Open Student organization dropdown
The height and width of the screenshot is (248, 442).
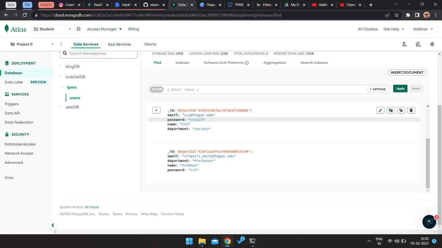pyautogui.click(x=52, y=29)
